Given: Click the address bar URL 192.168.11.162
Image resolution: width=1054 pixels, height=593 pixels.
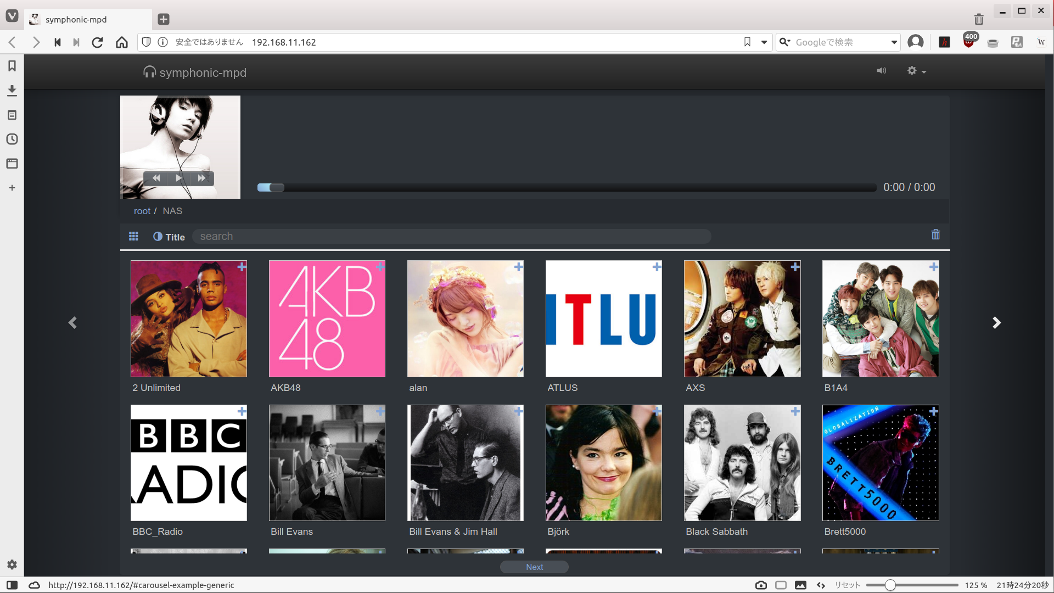Looking at the screenshot, I should pos(284,42).
